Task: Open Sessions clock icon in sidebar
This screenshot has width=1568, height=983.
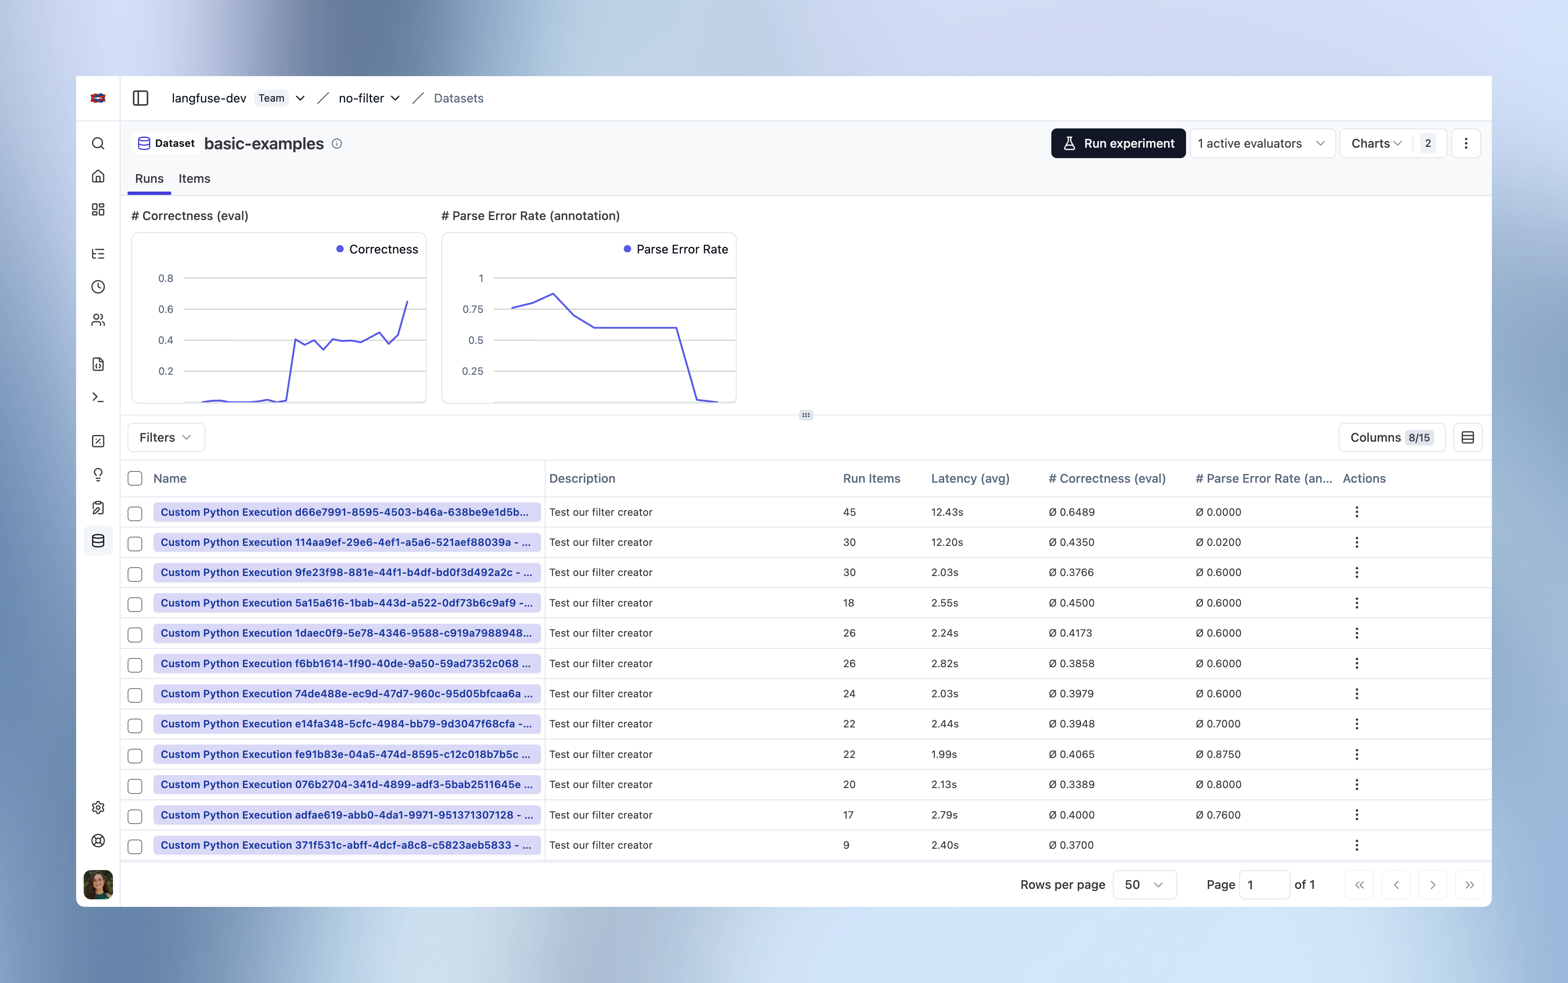Action: tap(98, 287)
